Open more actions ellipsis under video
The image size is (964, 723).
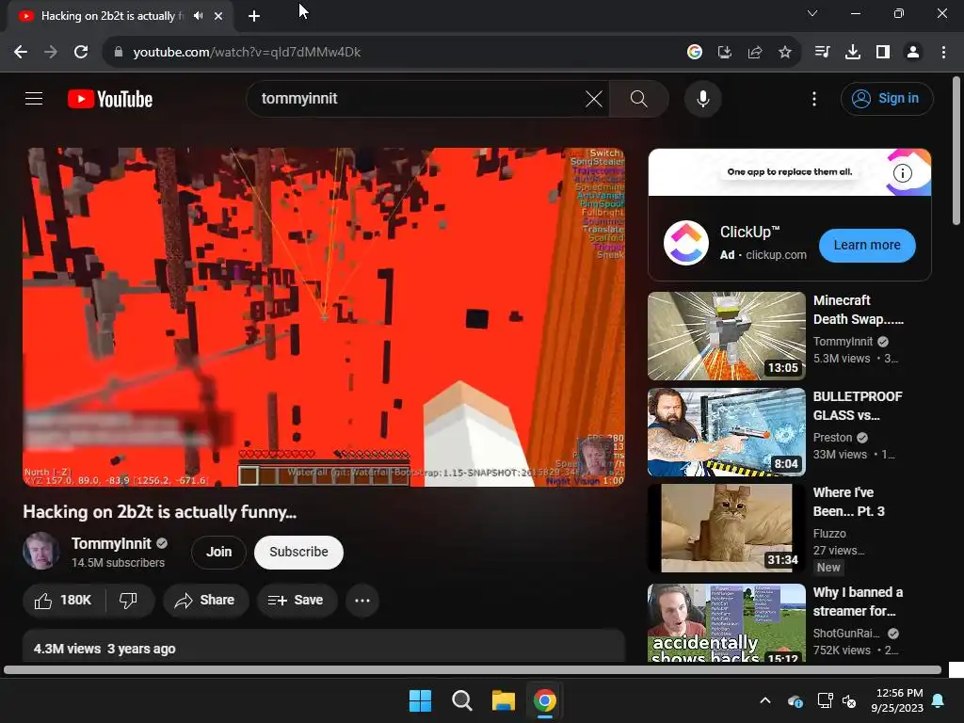click(362, 600)
